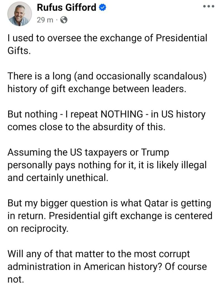Image resolution: width=221 pixels, height=286 pixels.
Task: Click the phrase "and certainly unethical."
Action: click(x=57, y=178)
